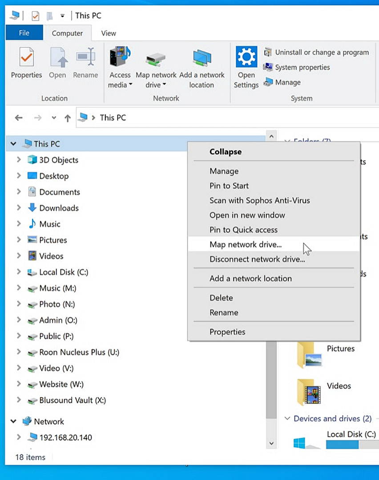Select Public (P:) drive in the tree
This screenshot has height=480, width=379.
pyautogui.click(x=56, y=336)
